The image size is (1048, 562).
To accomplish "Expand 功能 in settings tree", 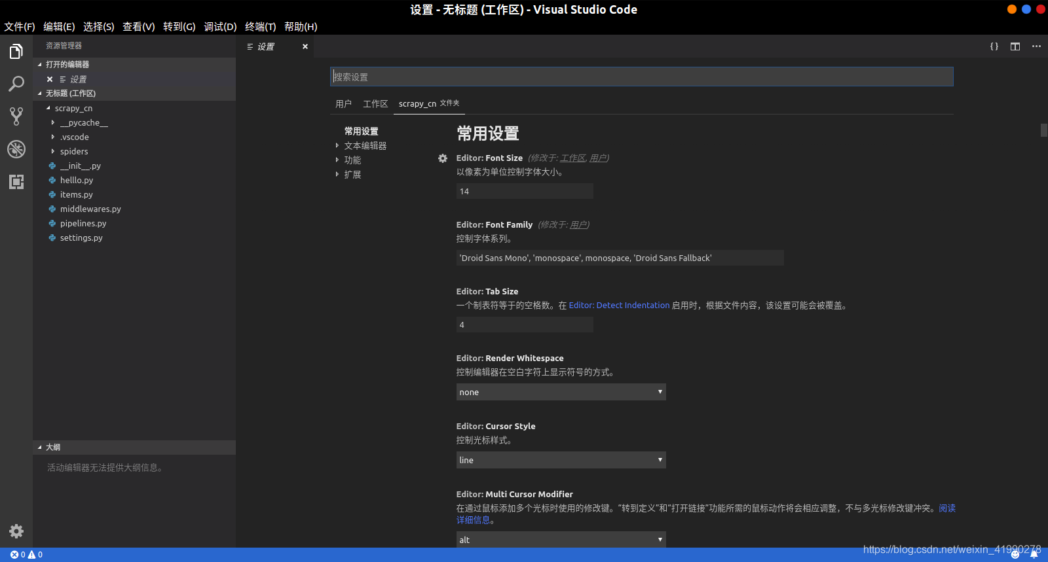I will click(337, 160).
